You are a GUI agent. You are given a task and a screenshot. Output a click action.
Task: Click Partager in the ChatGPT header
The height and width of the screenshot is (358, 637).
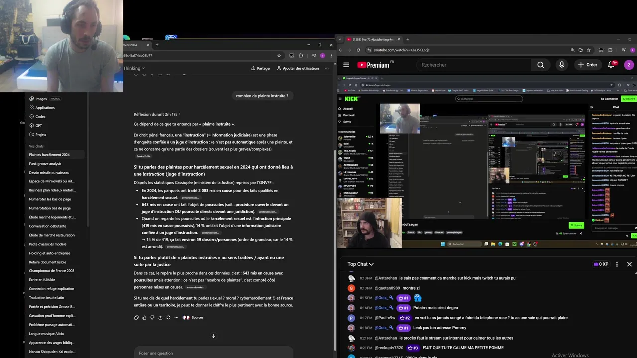pos(261,68)
